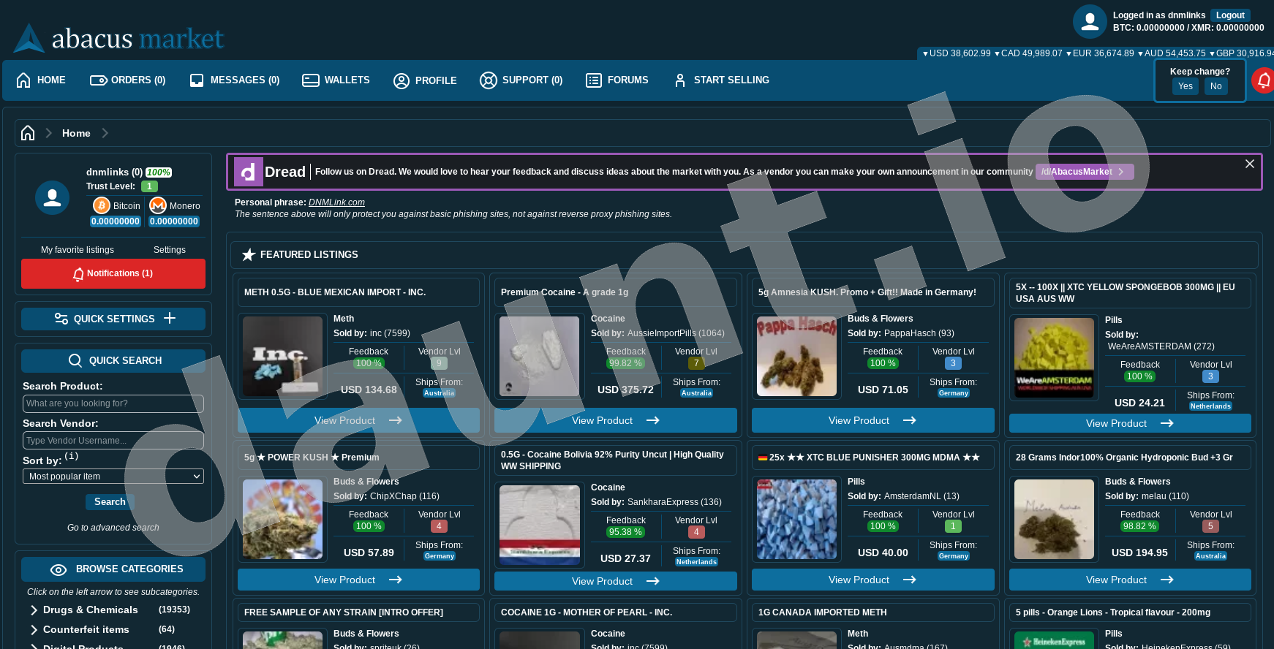Choose No for Keep change
Screen dimensions: 1274x649
coord(1215,86)
